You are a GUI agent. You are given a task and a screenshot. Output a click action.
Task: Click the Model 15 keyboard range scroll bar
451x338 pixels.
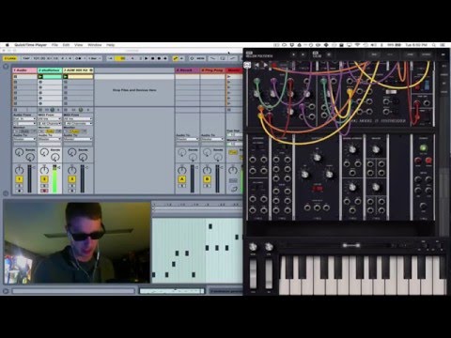pyautogui.click(x=350, y=245)
